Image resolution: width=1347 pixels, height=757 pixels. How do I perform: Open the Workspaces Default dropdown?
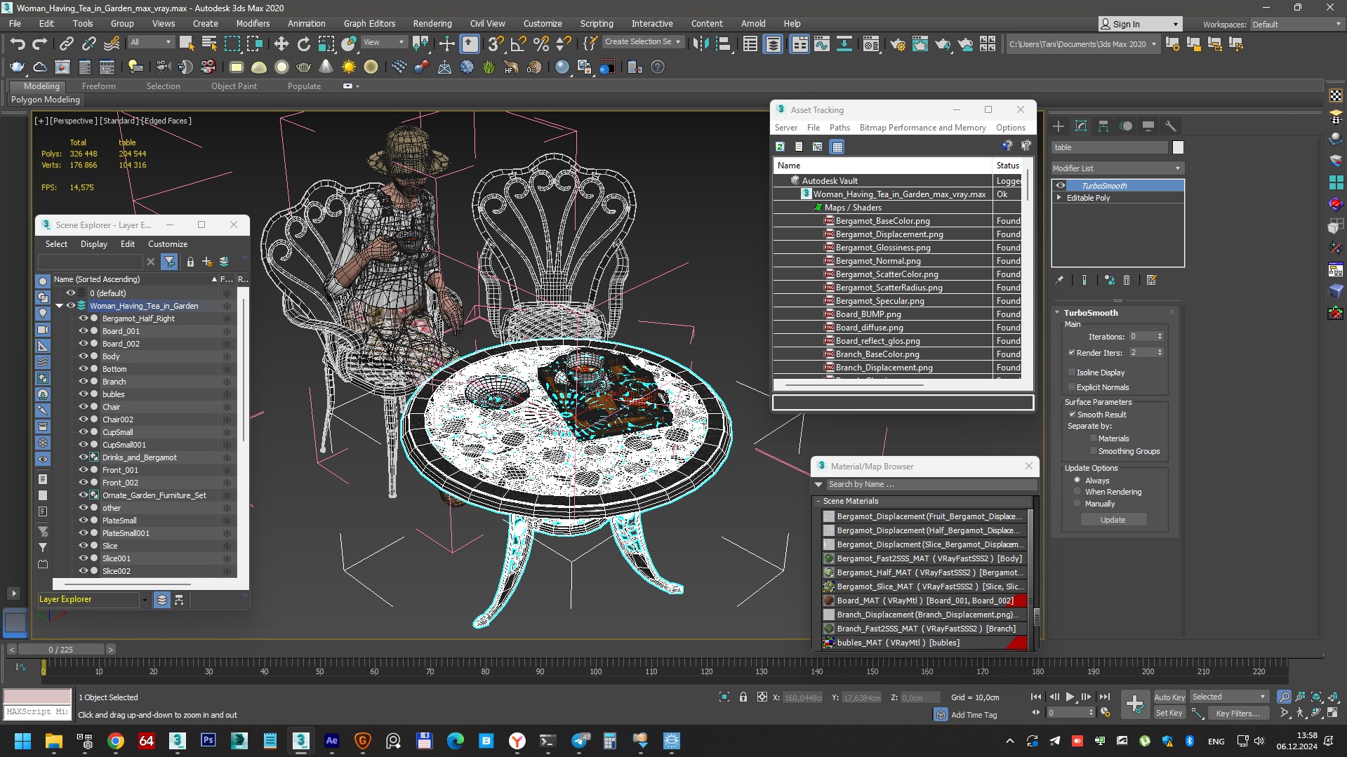coord(1296,25)
